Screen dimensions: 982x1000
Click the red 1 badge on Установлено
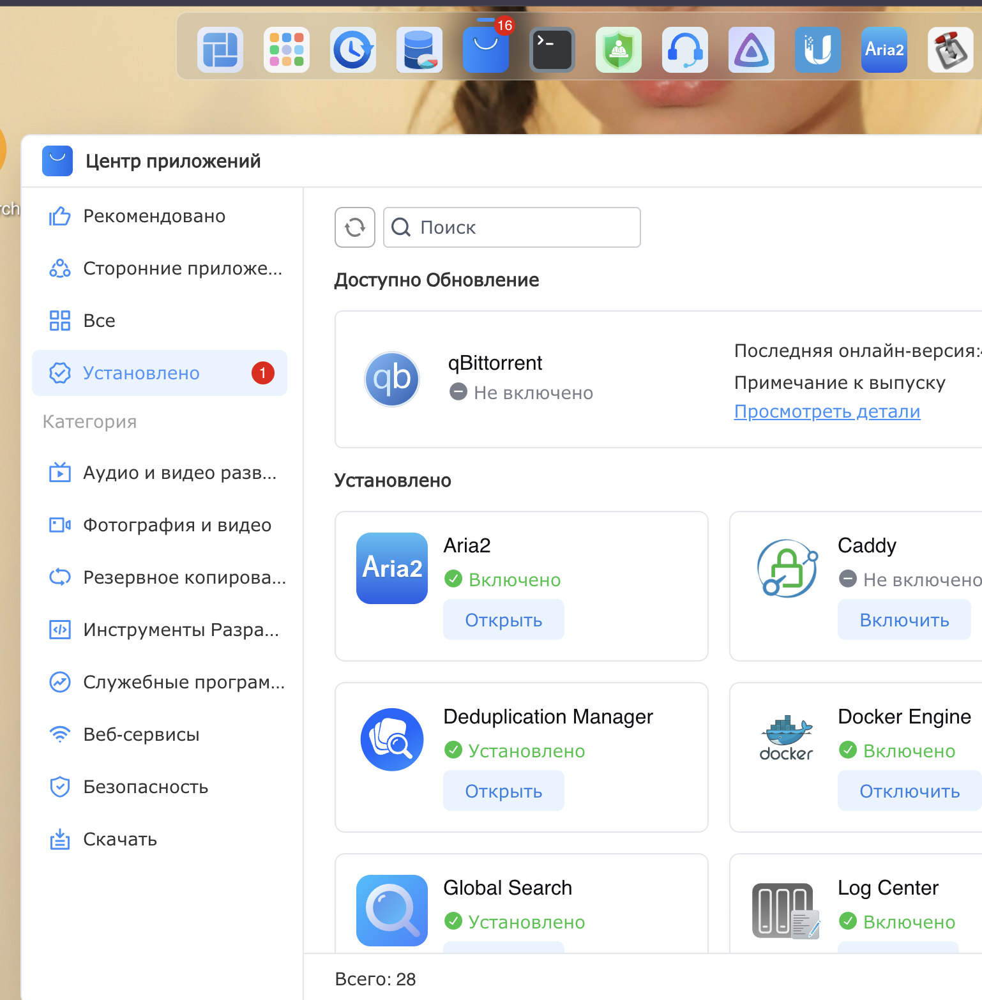(x=263, y=373)
